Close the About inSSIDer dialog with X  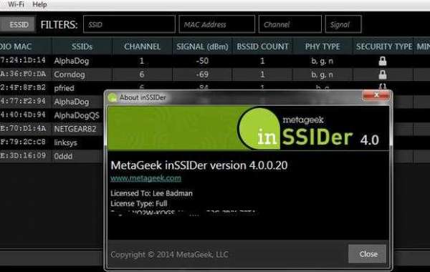(x=376, y=95)
